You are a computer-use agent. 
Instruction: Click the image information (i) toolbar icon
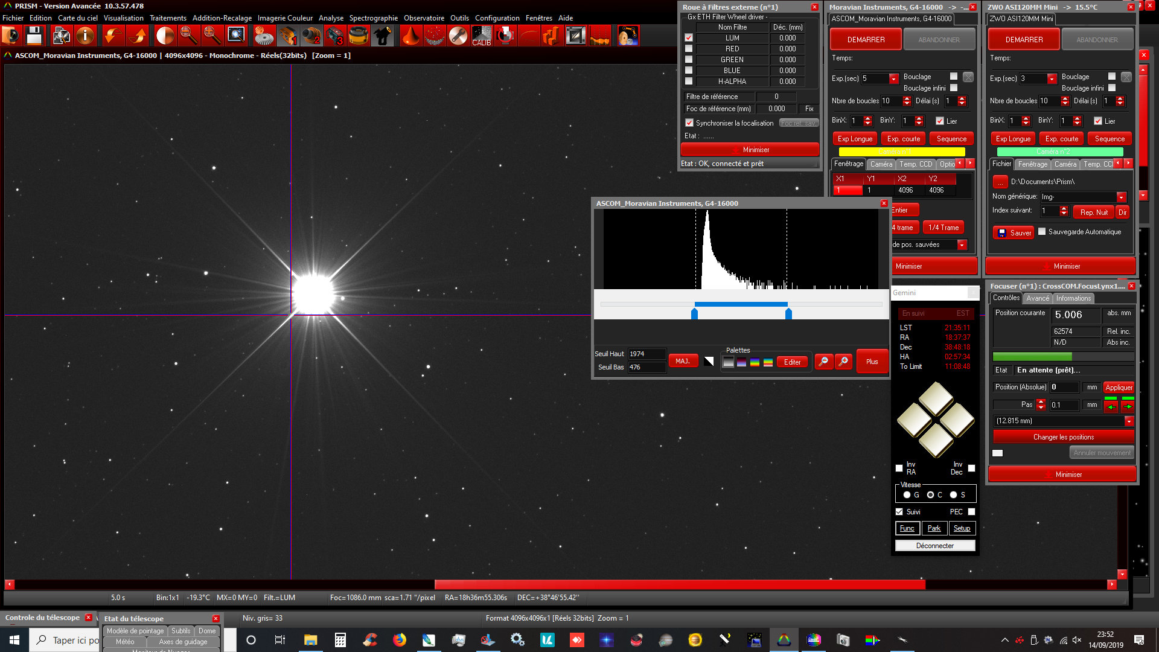pyautogui.click(x=85, y=36)
